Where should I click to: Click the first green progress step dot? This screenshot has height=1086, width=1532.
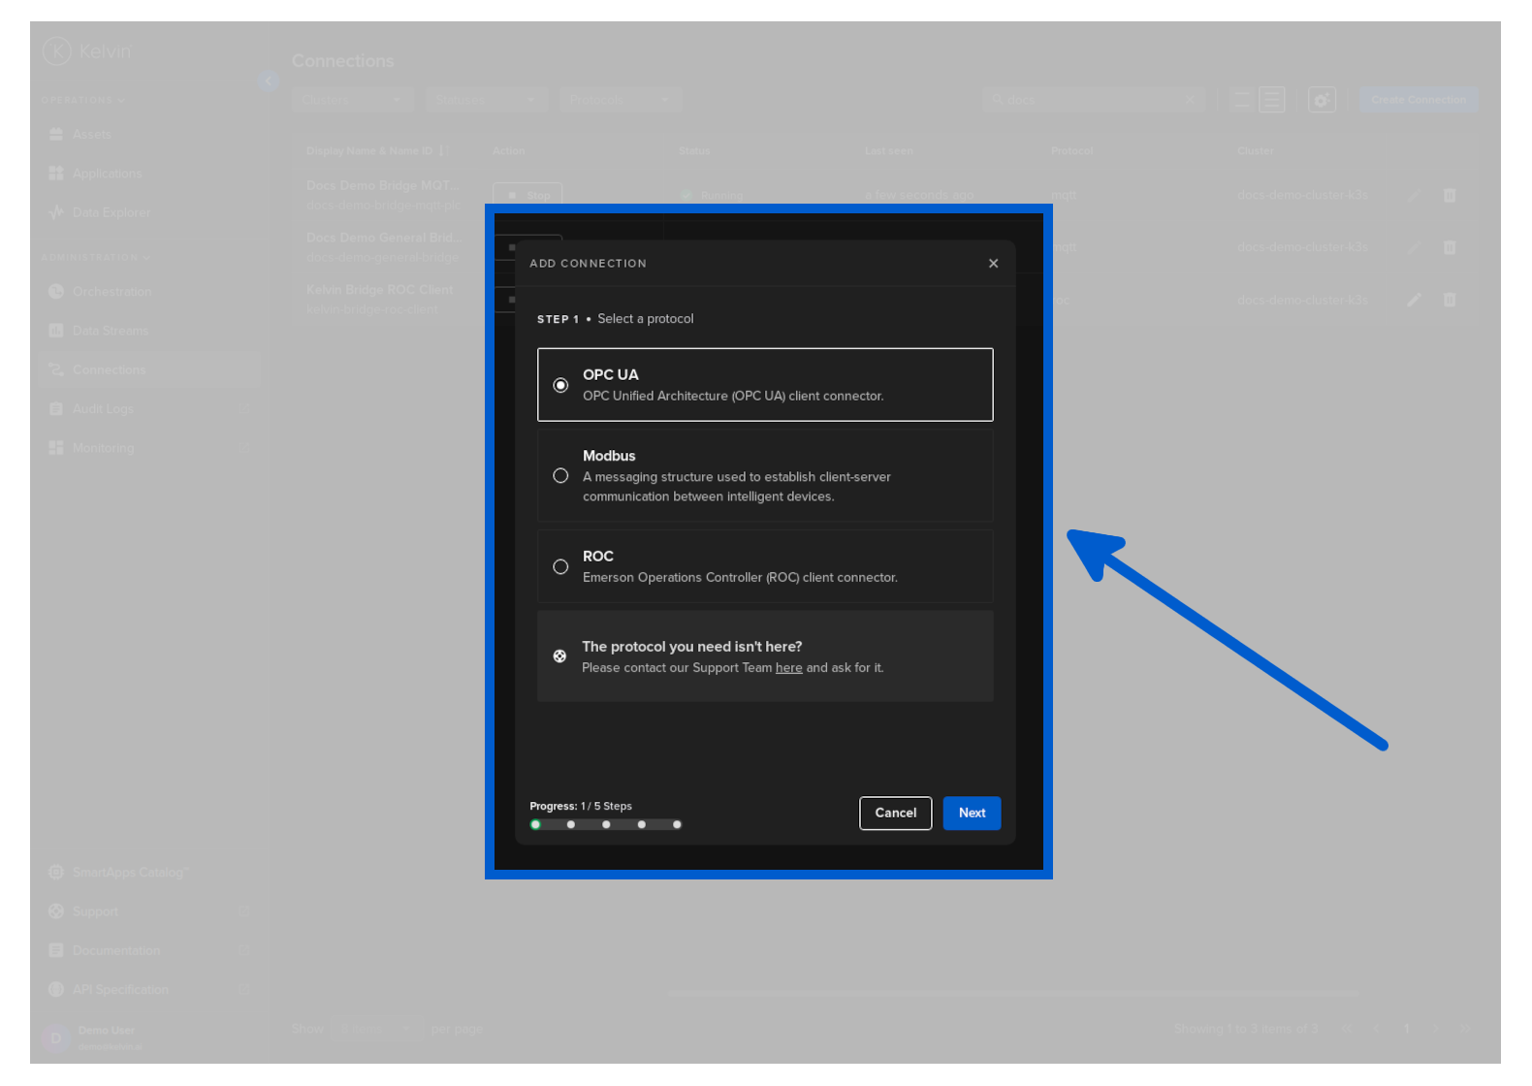535,825
